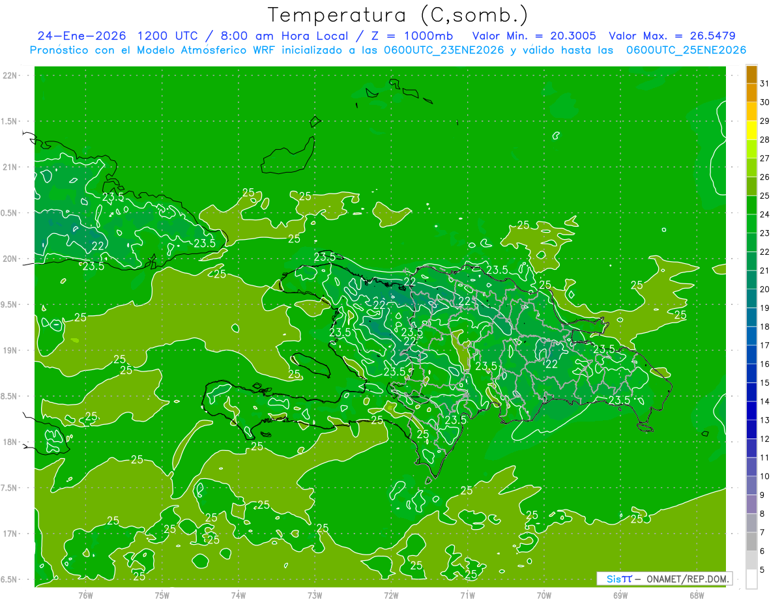Click the color scale value '8'
Viewport: 782px width, 604px height.
tap(762, 514)
